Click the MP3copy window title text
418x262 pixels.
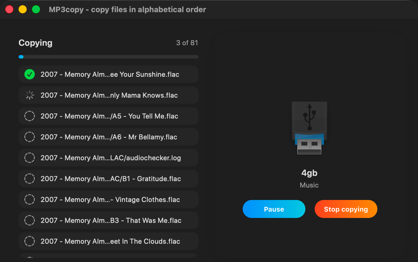[x=127, y=10]
